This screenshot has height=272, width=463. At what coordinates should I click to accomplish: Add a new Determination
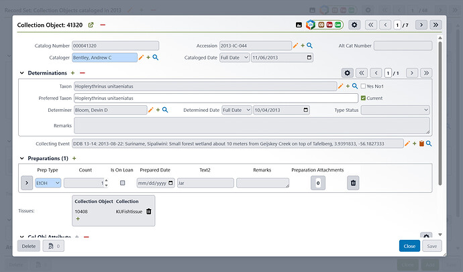click(x=72, y=73)
